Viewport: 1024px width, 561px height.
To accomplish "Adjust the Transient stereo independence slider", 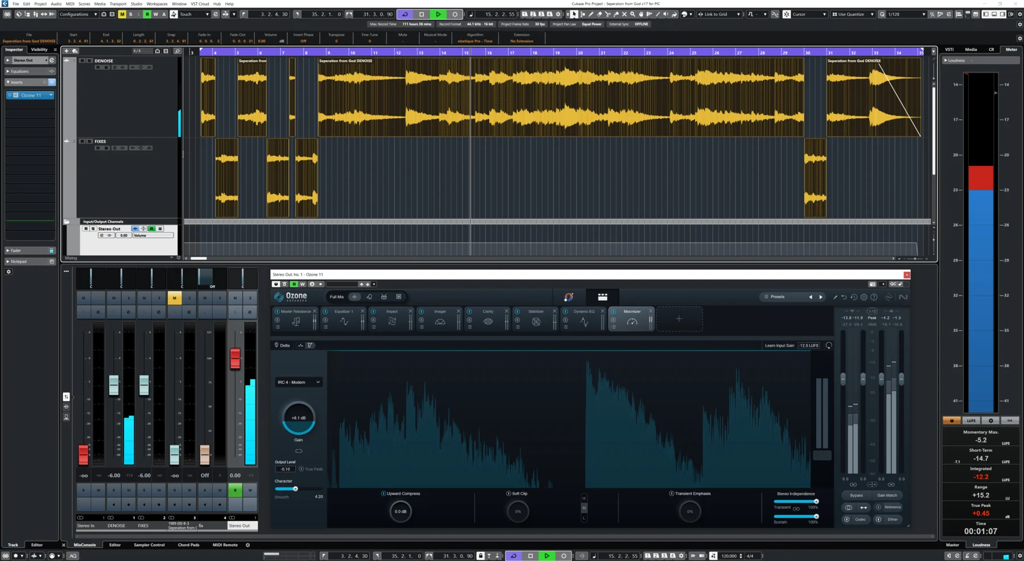I will (x=796, y=501).
